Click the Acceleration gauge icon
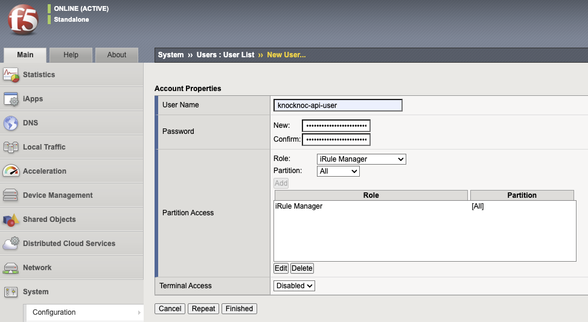The width and height of the screenshot is (588, 322). click(x=11, y=171)
